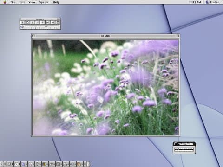Open the Finder application menu
The height and width of the screenshot is (167, 223).
[212, 2]
